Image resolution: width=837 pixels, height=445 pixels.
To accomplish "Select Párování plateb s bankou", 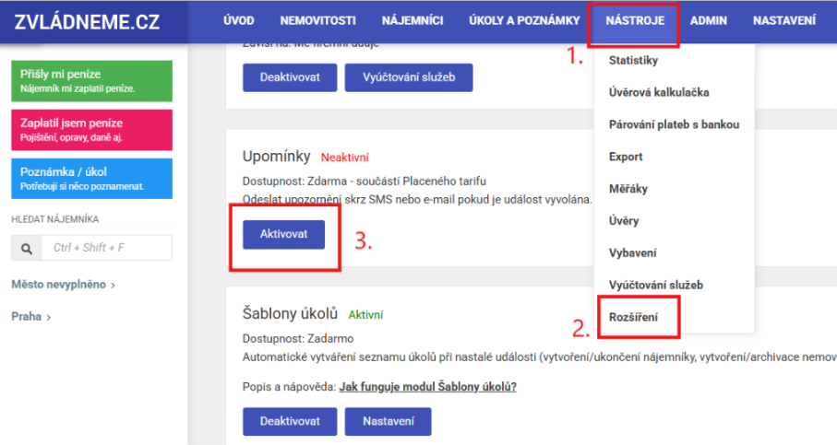I will [x=674, y=124].
